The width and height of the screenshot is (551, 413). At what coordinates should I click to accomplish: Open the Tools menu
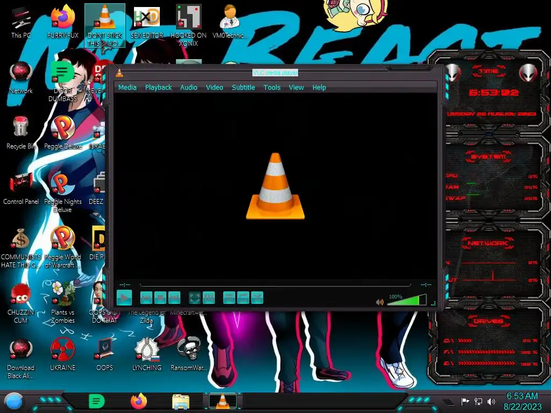272,88
